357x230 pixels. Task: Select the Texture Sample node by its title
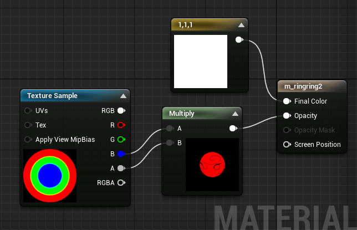coord(52,96)
